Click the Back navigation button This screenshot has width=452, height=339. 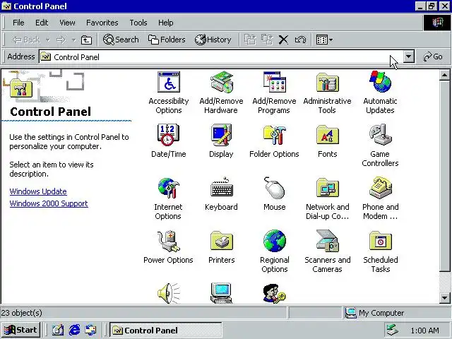click(26, 40)
